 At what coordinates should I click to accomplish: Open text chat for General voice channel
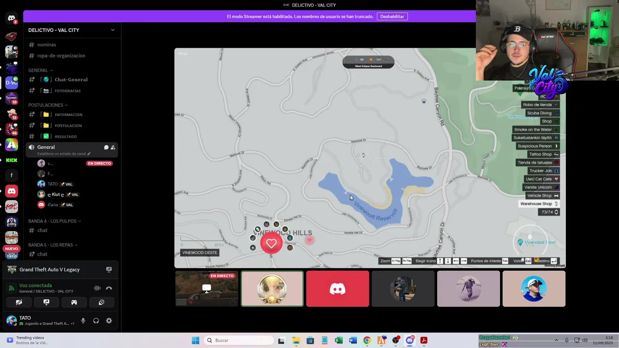pos(106,147)
